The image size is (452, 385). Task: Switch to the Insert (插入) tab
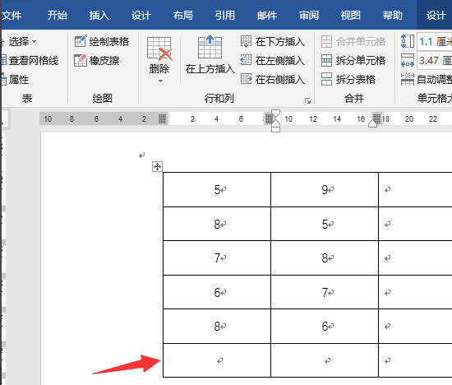coord(99,15)
